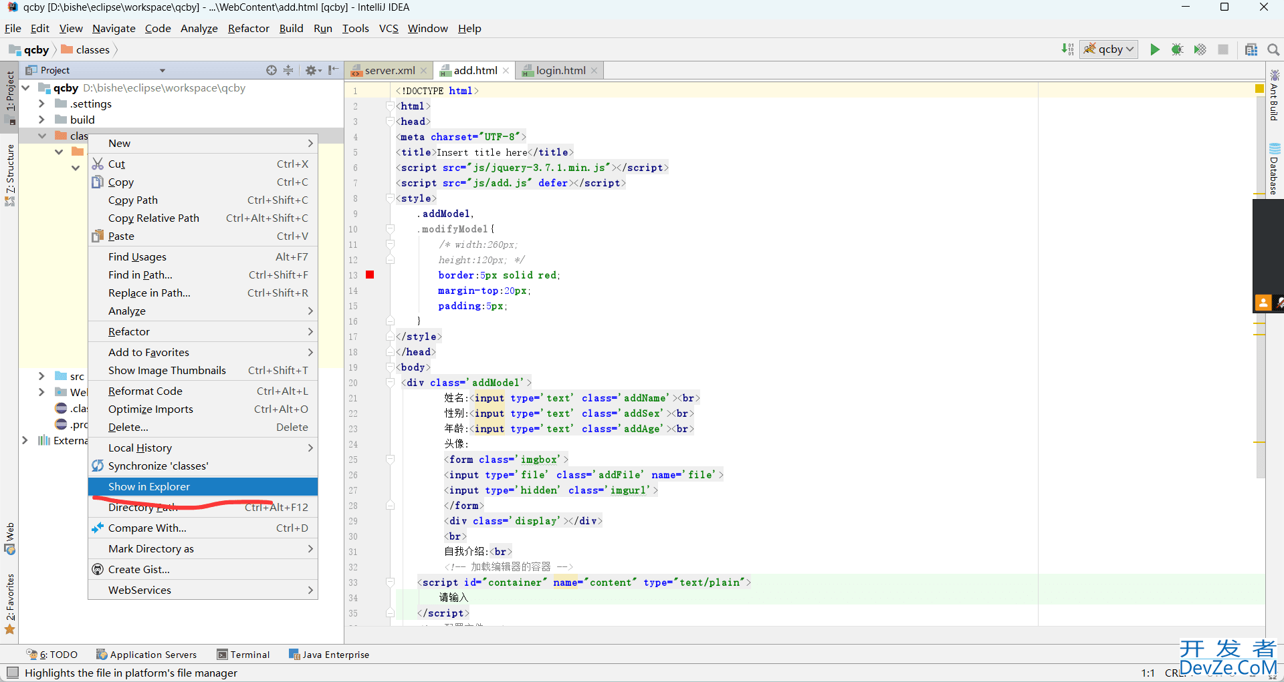Click the Paste clipboard icon
Image resolution: width=1284 pixels, height=682 pixels.
[x=98, y=236]
